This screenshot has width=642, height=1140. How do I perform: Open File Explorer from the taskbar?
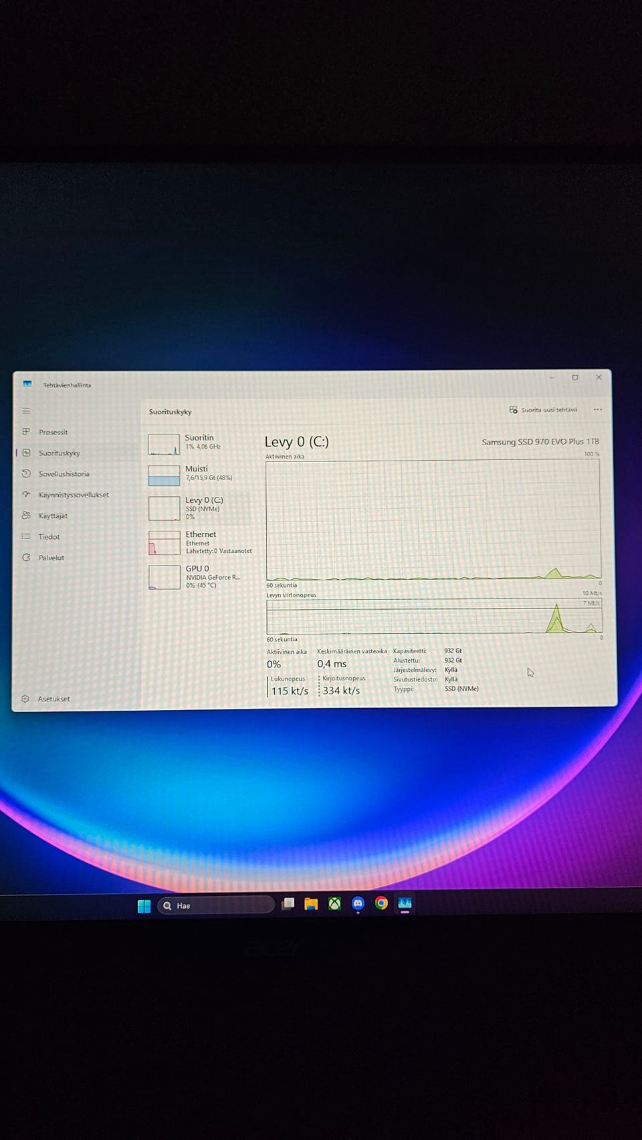pos(311,904)
